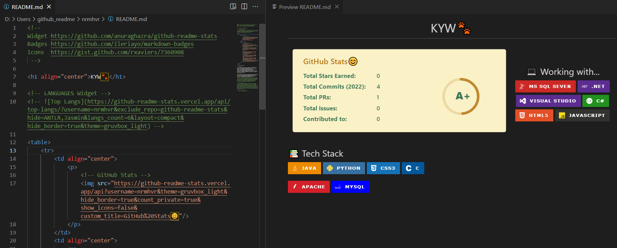Click the C# badge
This screenshot has width=617, height=248.
pos(596,101)
